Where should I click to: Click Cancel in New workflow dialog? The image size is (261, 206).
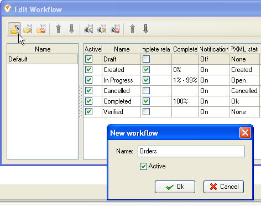[x=223, y=187]
